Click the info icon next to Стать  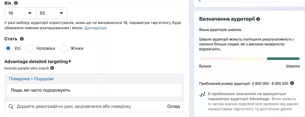[x=22, y=39]
